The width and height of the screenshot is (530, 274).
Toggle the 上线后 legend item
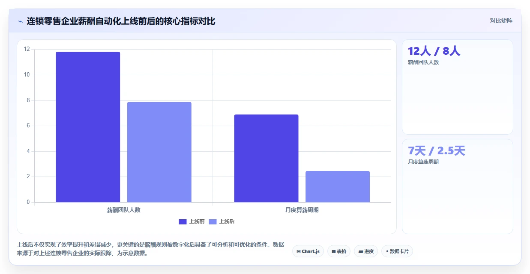[222, 221]
